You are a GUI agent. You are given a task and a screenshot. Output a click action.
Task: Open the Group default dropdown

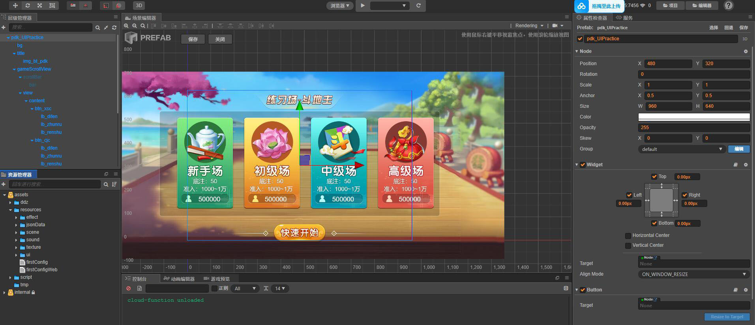pos(682,149)
